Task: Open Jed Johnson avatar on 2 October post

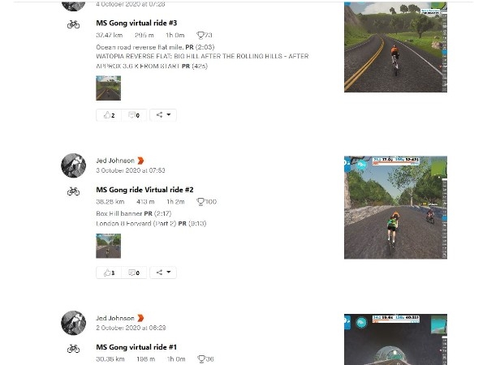Action: (74, 323)
